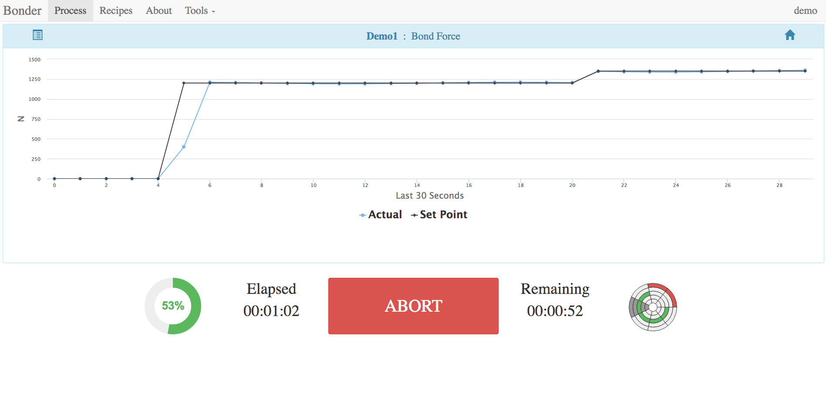Click the x-axis tick label 20
Screen dimensions: 826x413
(572, 185)
